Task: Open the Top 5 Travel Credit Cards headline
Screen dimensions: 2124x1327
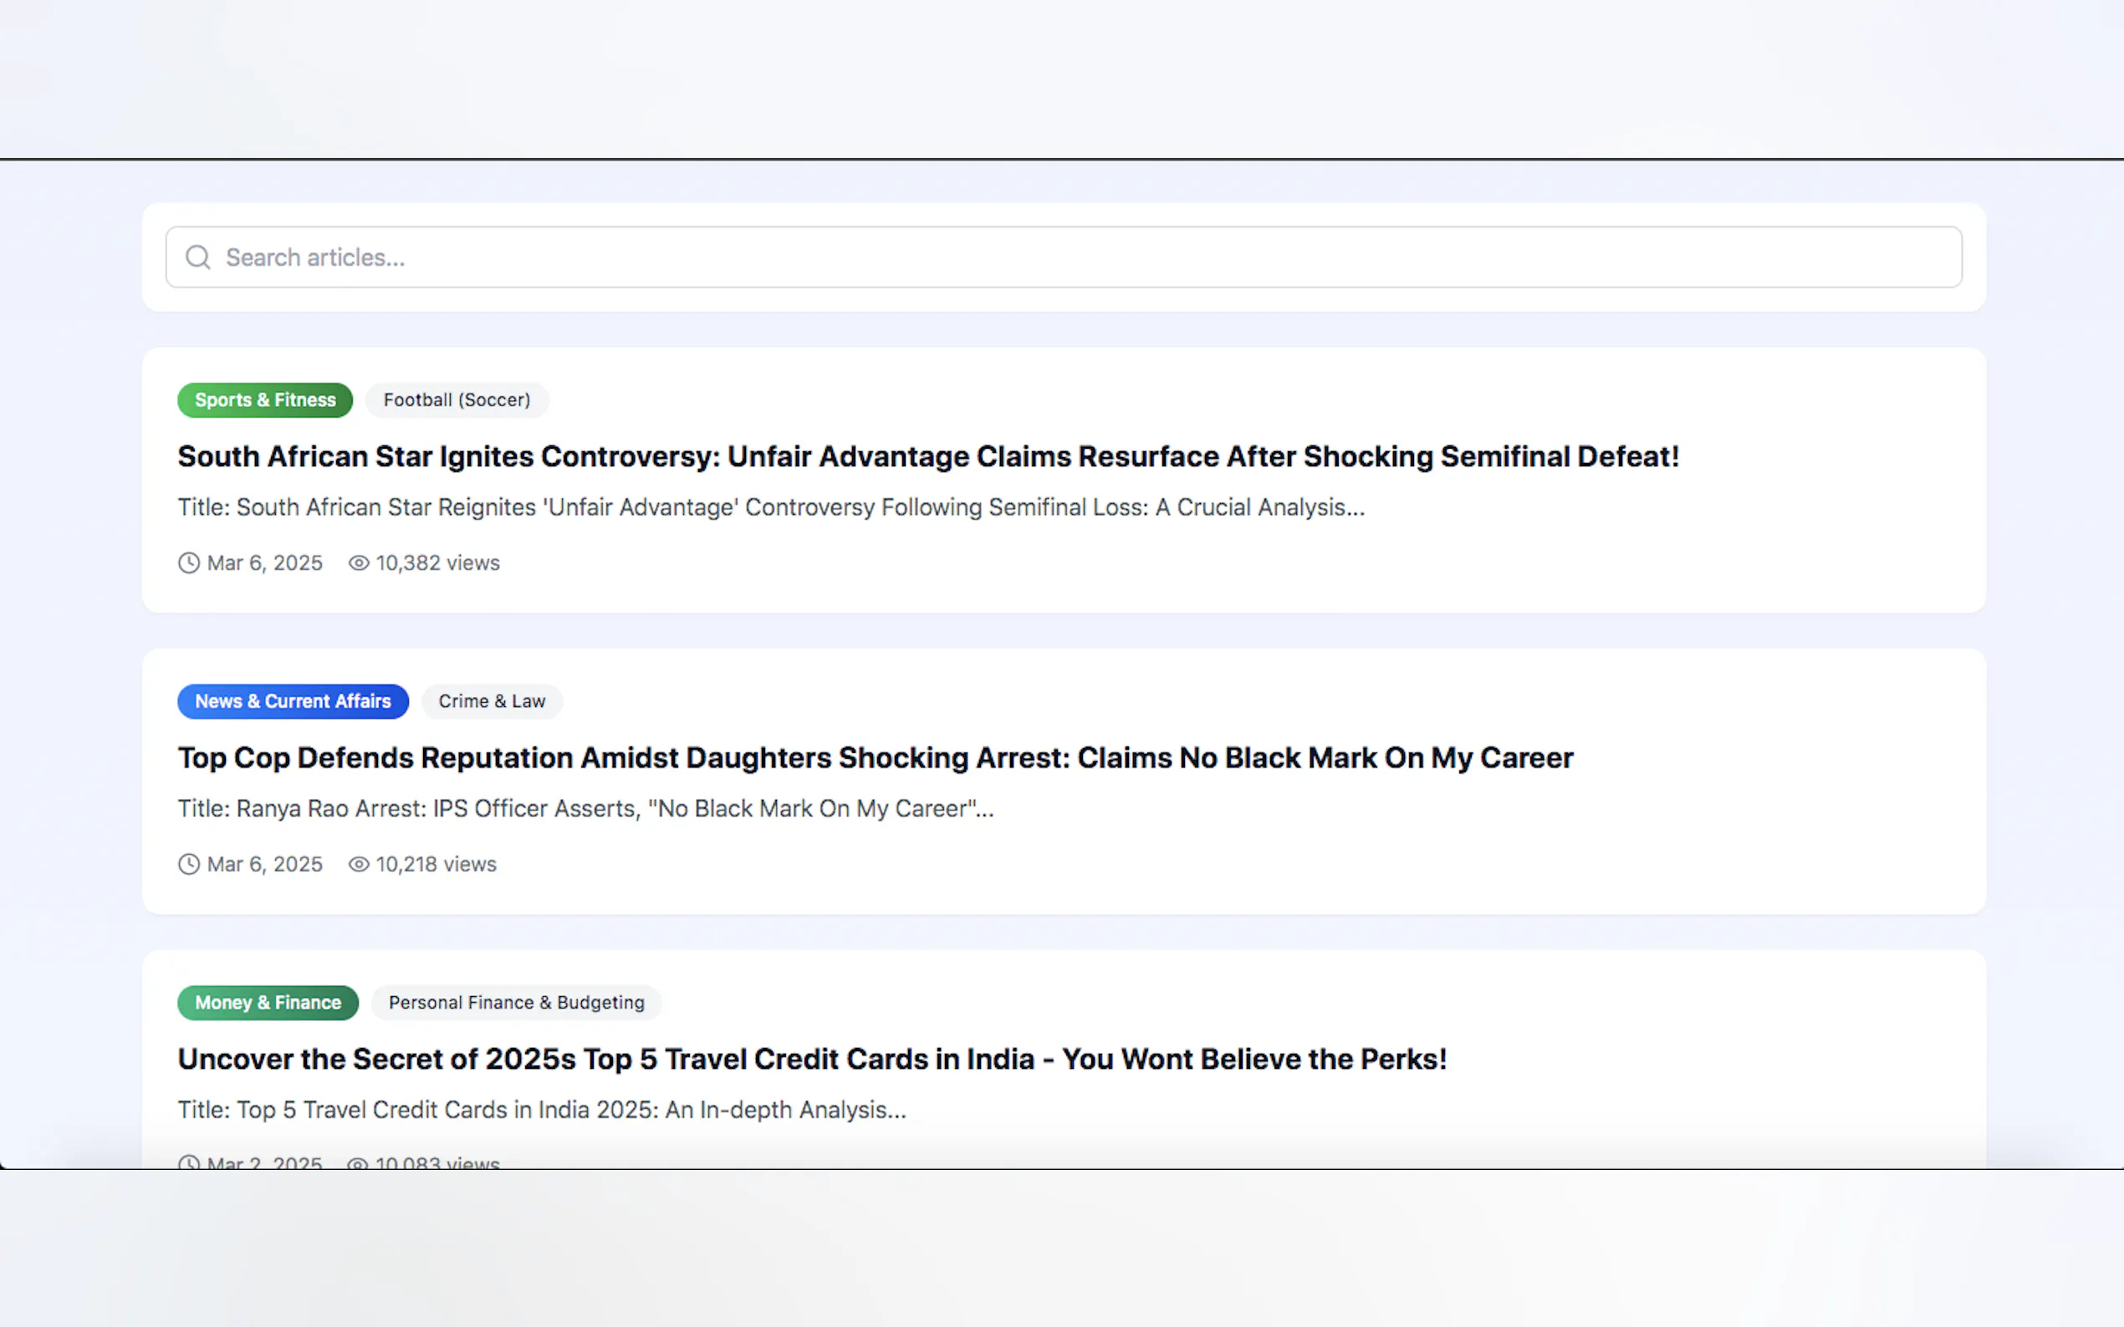Action: (811, 1060)
